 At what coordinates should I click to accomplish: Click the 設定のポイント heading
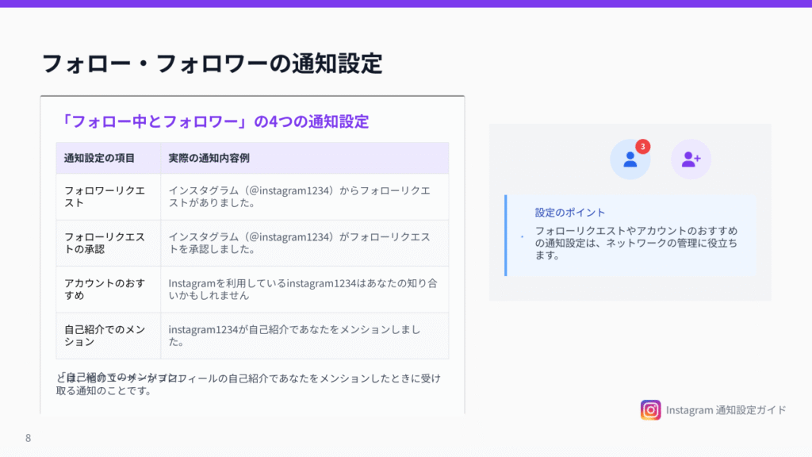pos(570,213)
